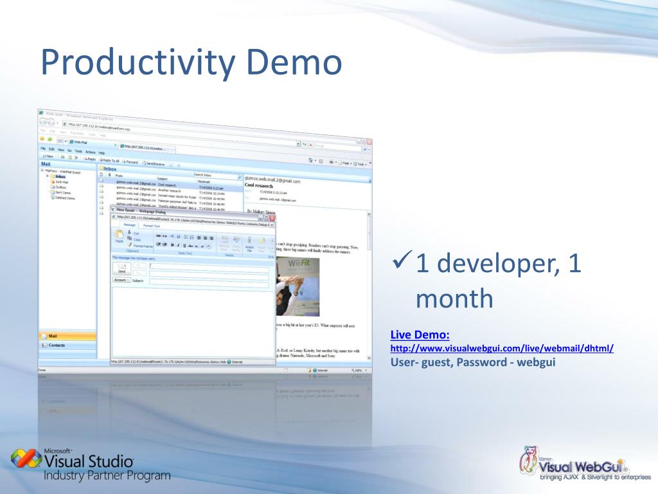Click the Reply To All toolbar button
The height and width of the screenshot is (494, 658).
110,160
